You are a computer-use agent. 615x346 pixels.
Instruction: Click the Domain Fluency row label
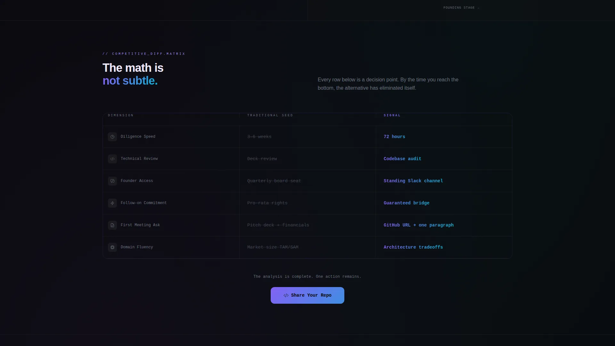tap(137, 247)
